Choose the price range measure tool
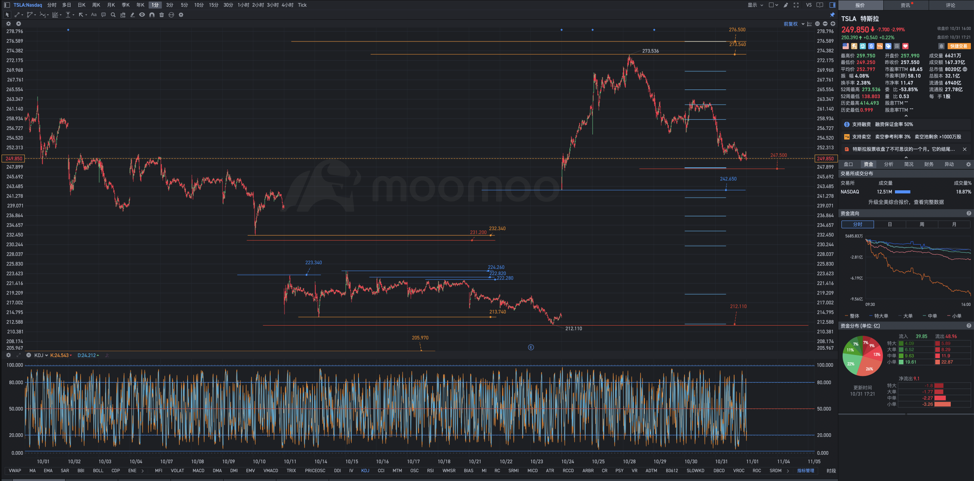 click(x=68, y=15)
